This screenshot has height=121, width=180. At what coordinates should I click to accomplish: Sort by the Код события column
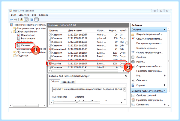point(113,31)
